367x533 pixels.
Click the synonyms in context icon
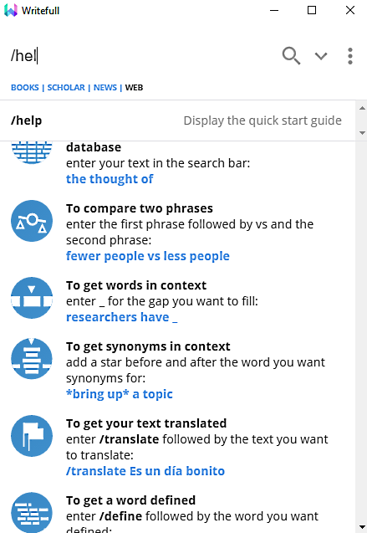click(x=32, y=359)
